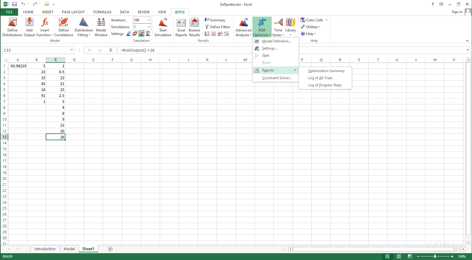Select optimizer Settings menu entry
The height and width of the screenshot is (260, 472).
tap(276, 48)
